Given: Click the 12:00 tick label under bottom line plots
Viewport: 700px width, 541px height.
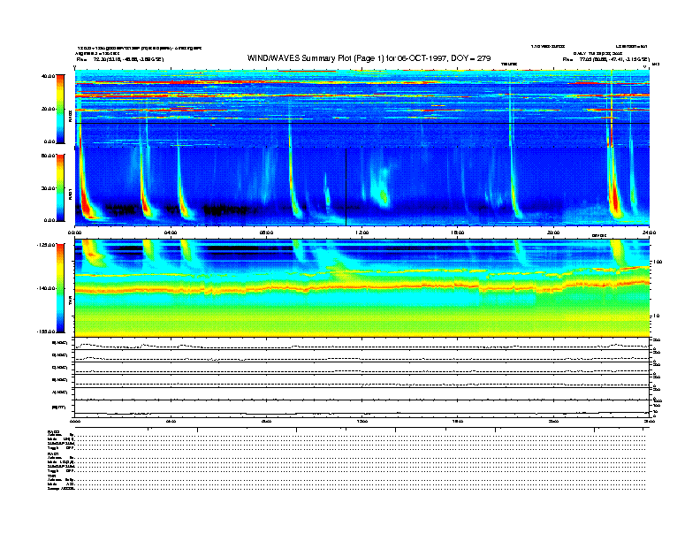Looking at the screenshot, I should 362,421.
